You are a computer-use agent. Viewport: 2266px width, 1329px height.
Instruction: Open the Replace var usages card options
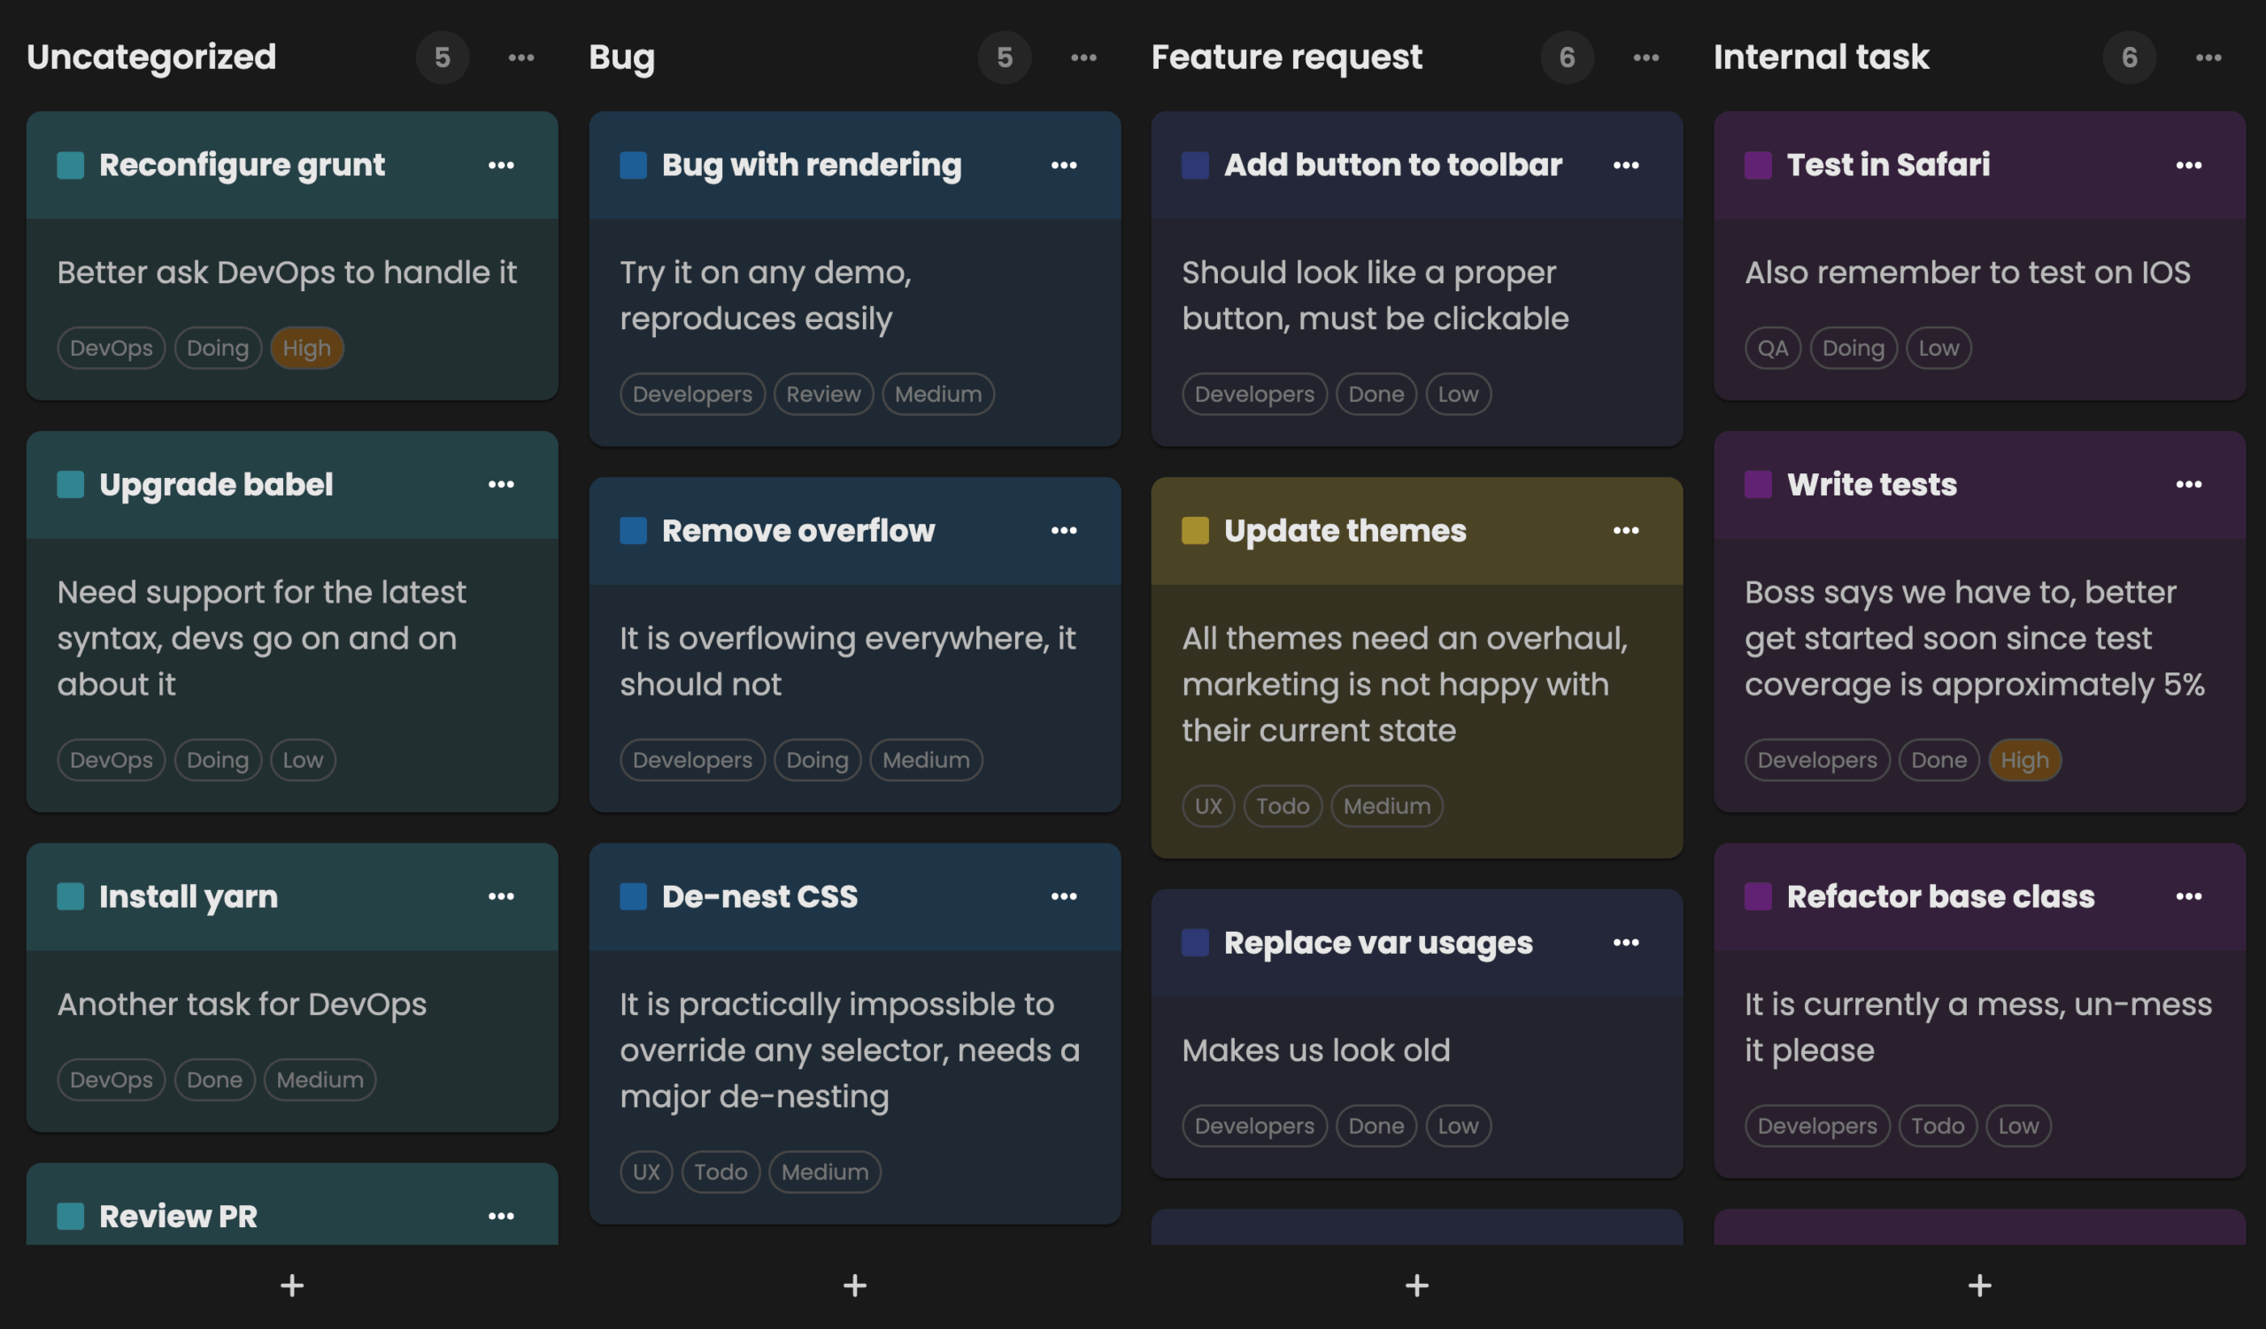[x=1625, y=942]
